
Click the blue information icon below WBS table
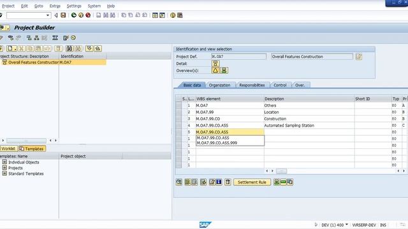219,183
